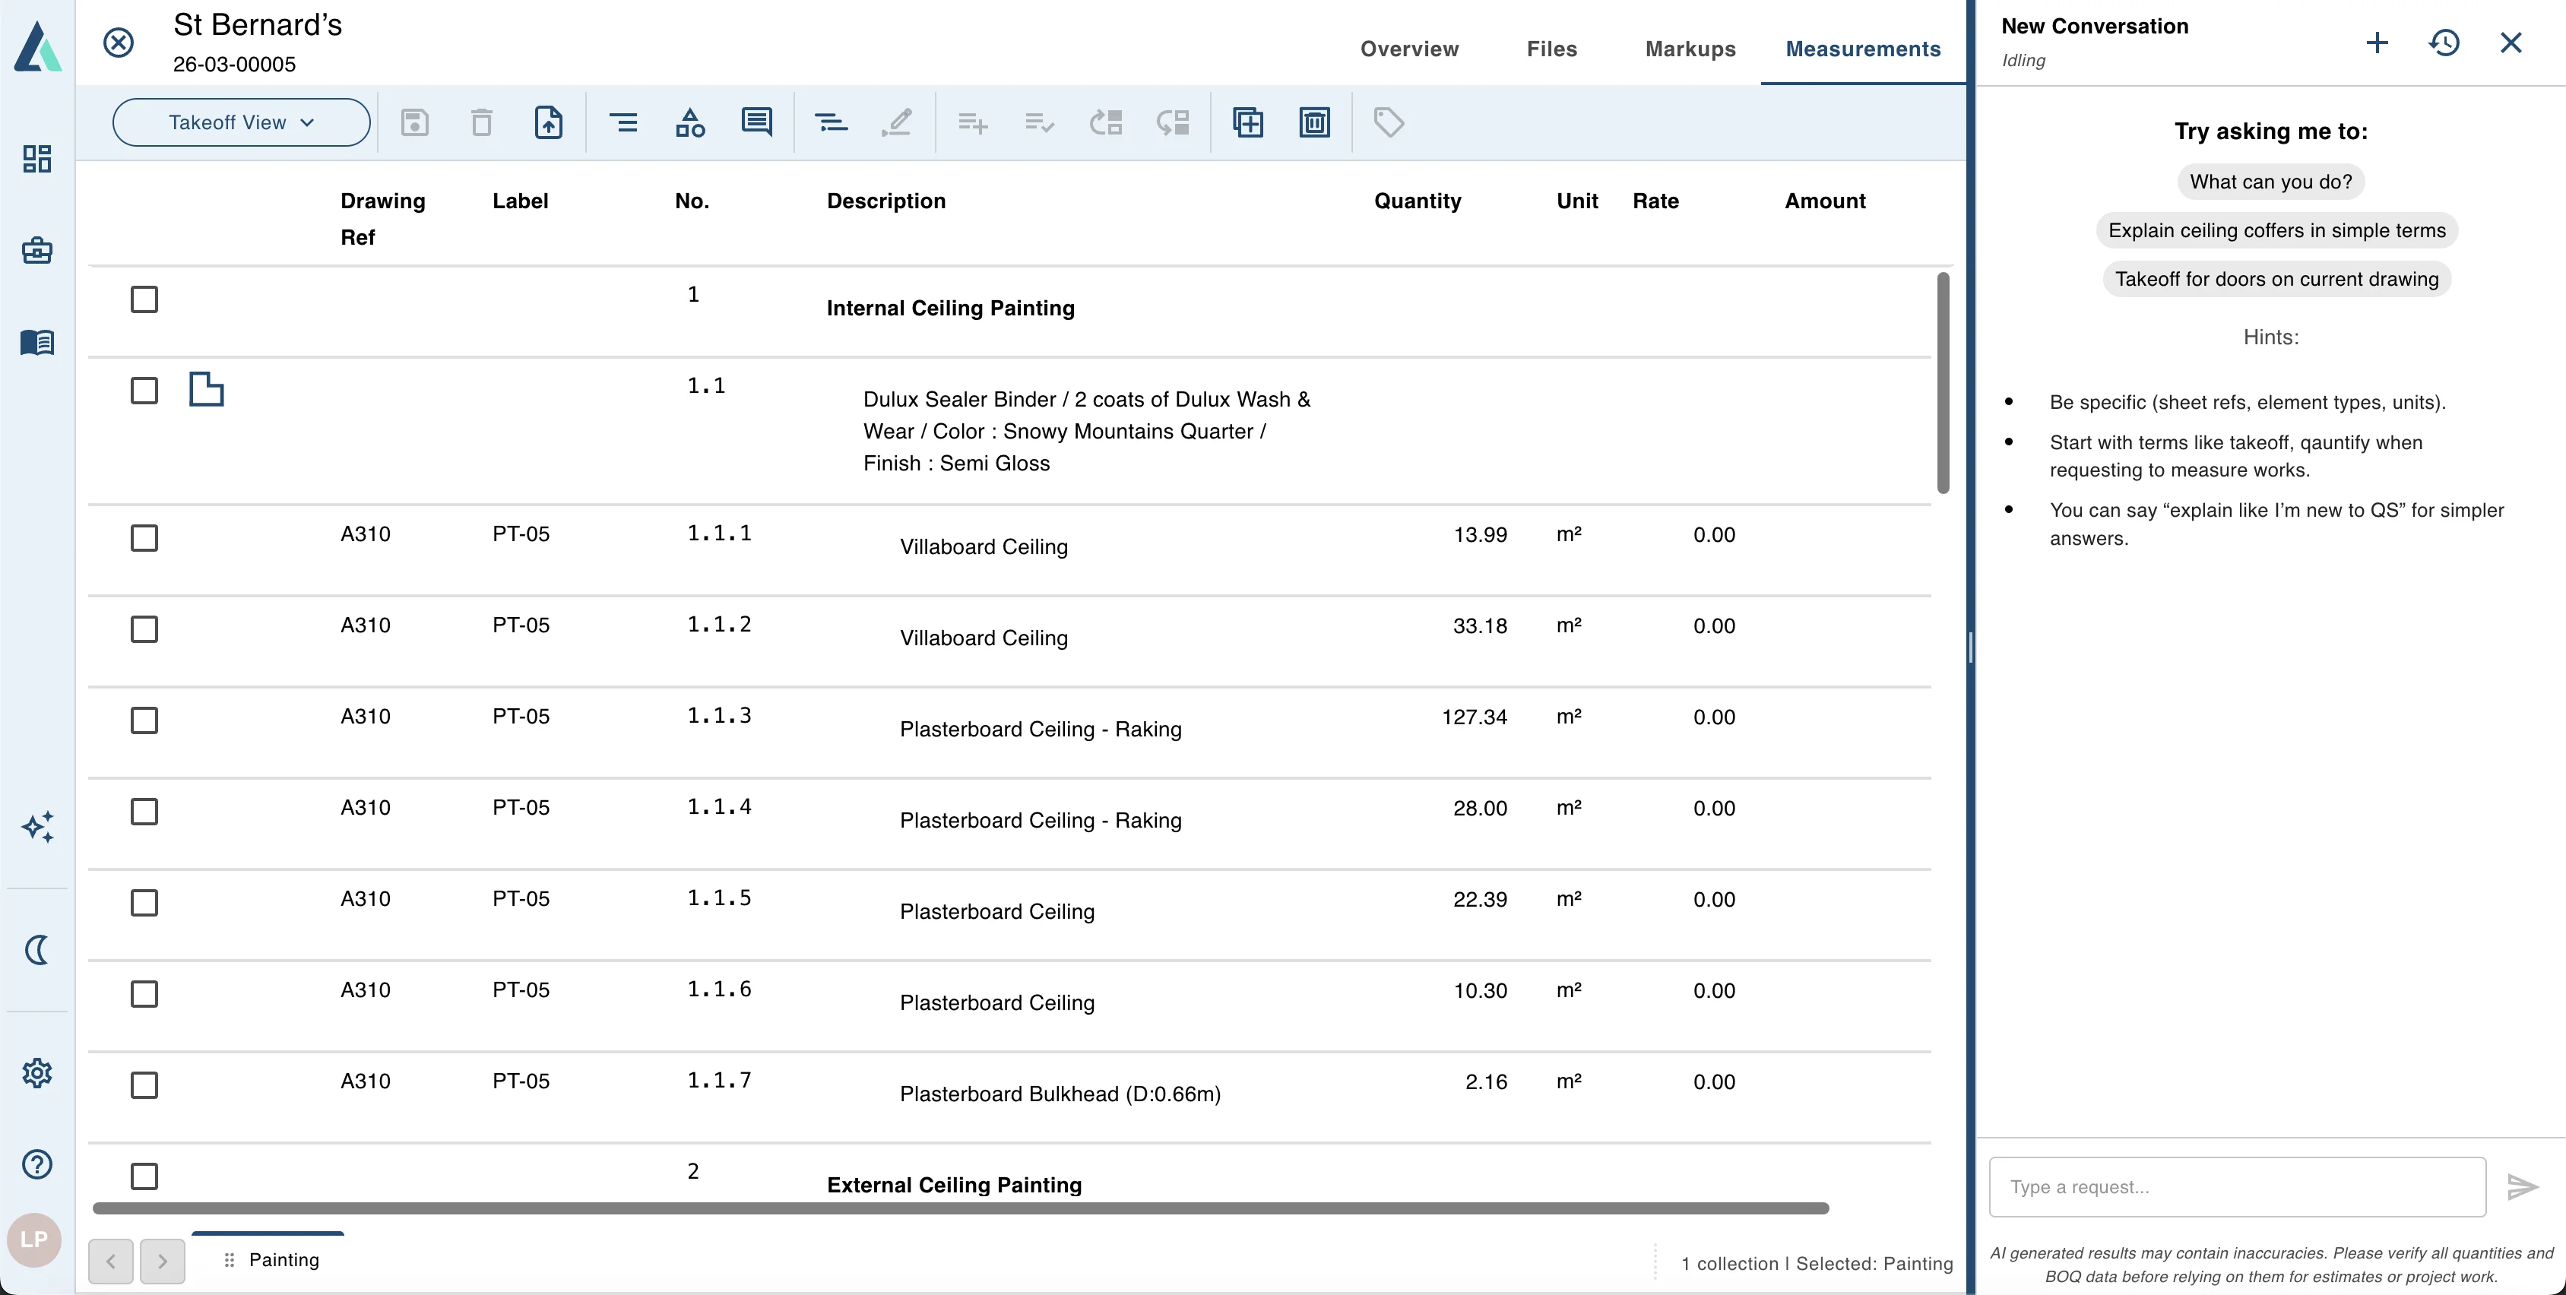Open the Takeoff View dropdown

tap(241, 122)
